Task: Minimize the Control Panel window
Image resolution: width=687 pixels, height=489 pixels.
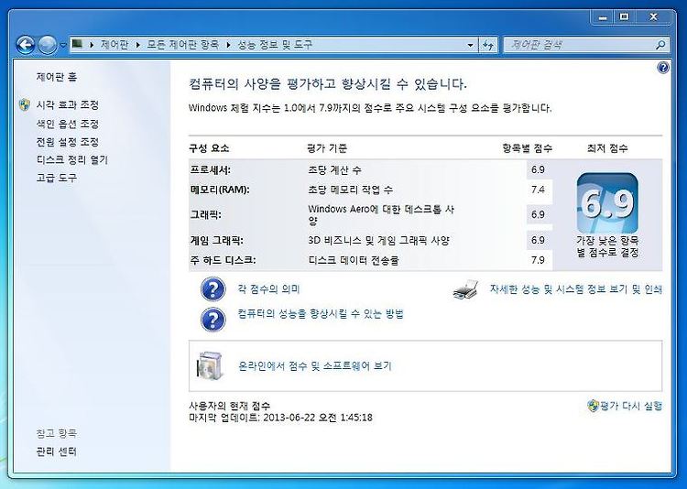Action: pos(604,17)
